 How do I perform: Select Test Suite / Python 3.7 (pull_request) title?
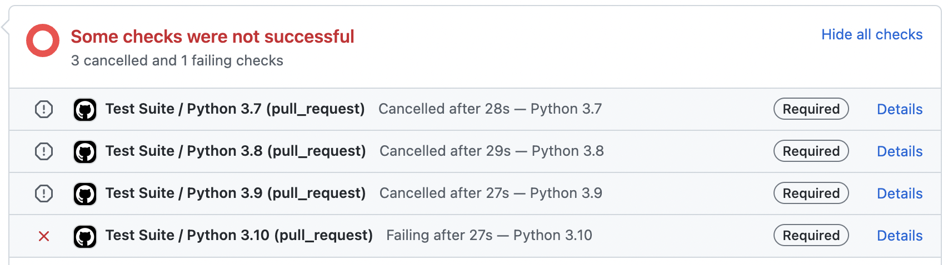tap(235, 109)
